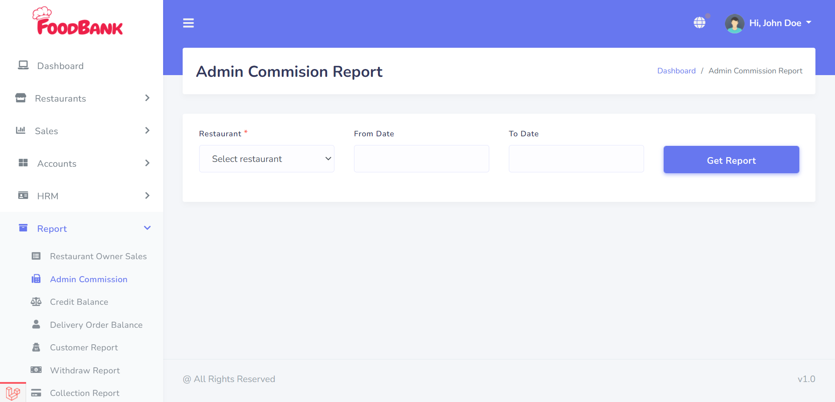Open the Select restaurant dropdown
This screenshot has height=402, width=835.
(267, 159)
